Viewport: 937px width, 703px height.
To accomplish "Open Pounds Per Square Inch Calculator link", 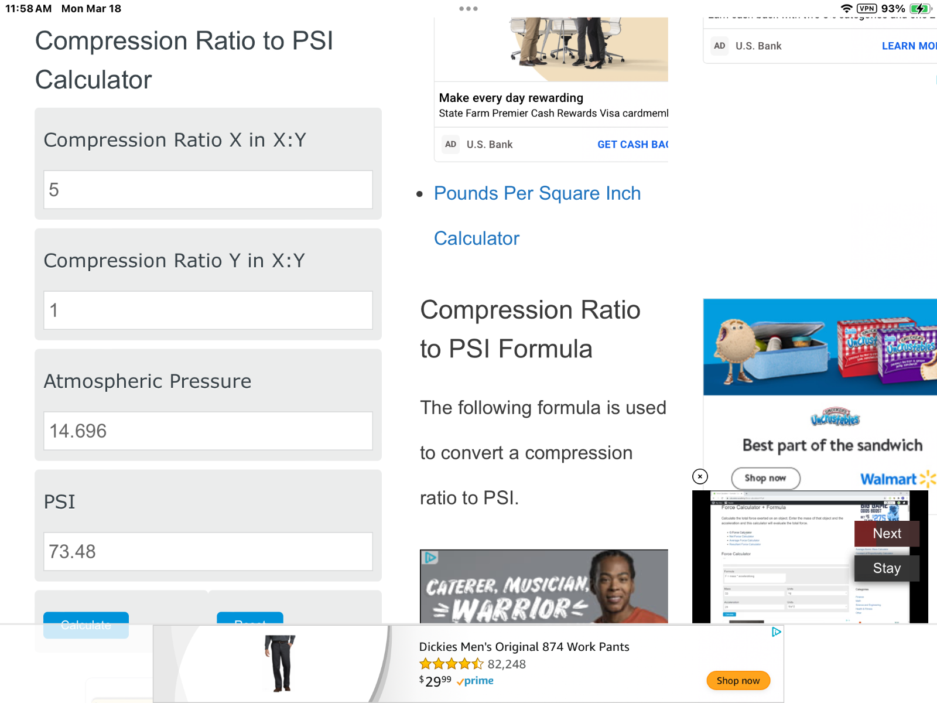I will (x=537, y=194).
